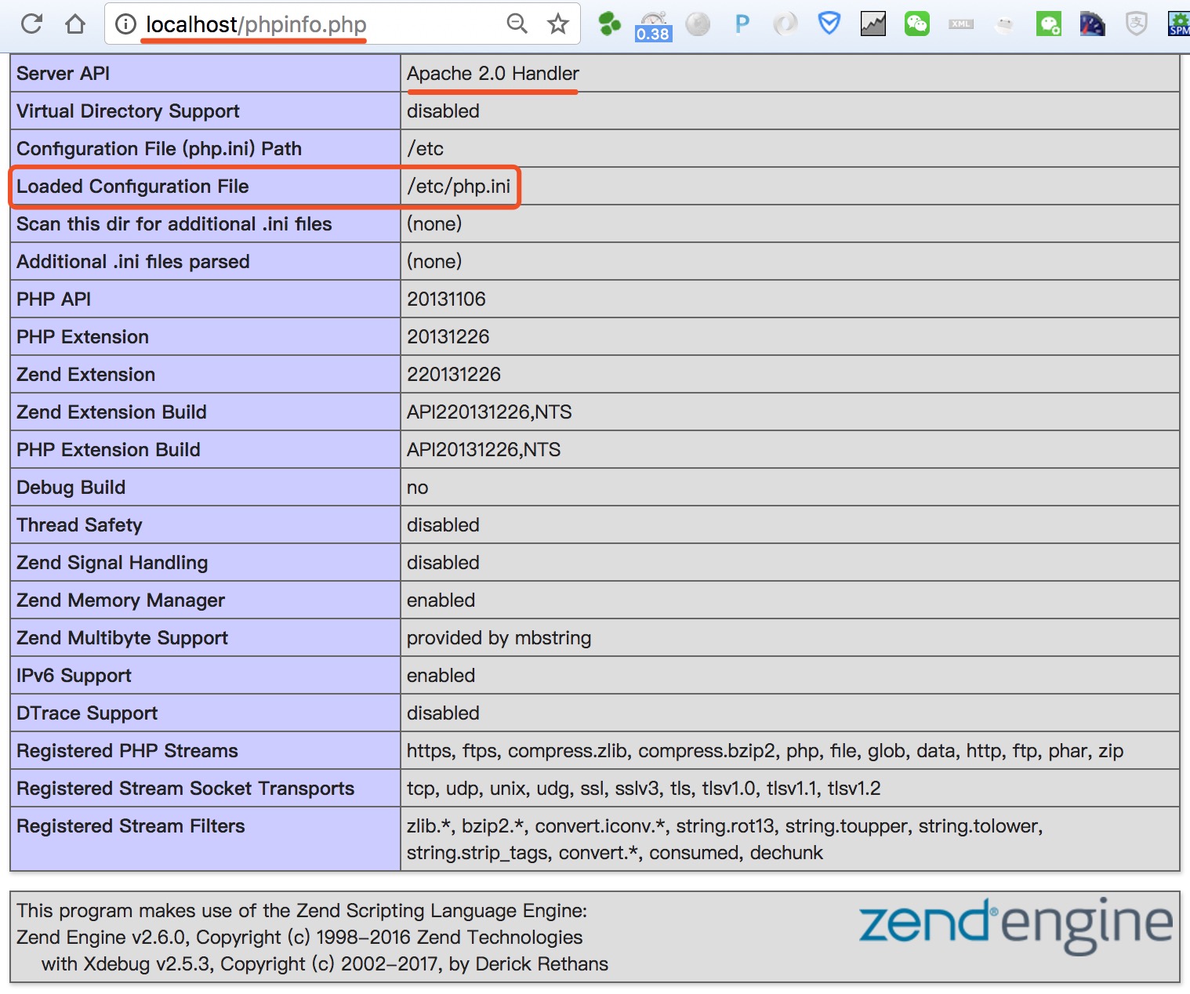Go to browser home page
Screen dimensions: 1190x994
75,24
